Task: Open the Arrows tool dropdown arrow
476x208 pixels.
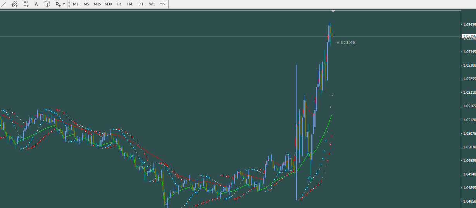Action: (x=64, y=4)
